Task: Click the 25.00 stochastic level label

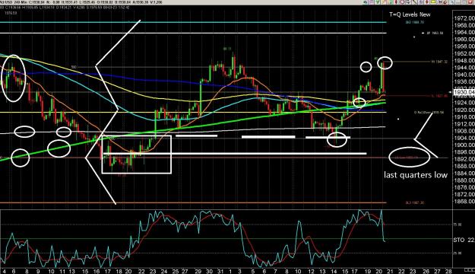Action: pos(457,253)
